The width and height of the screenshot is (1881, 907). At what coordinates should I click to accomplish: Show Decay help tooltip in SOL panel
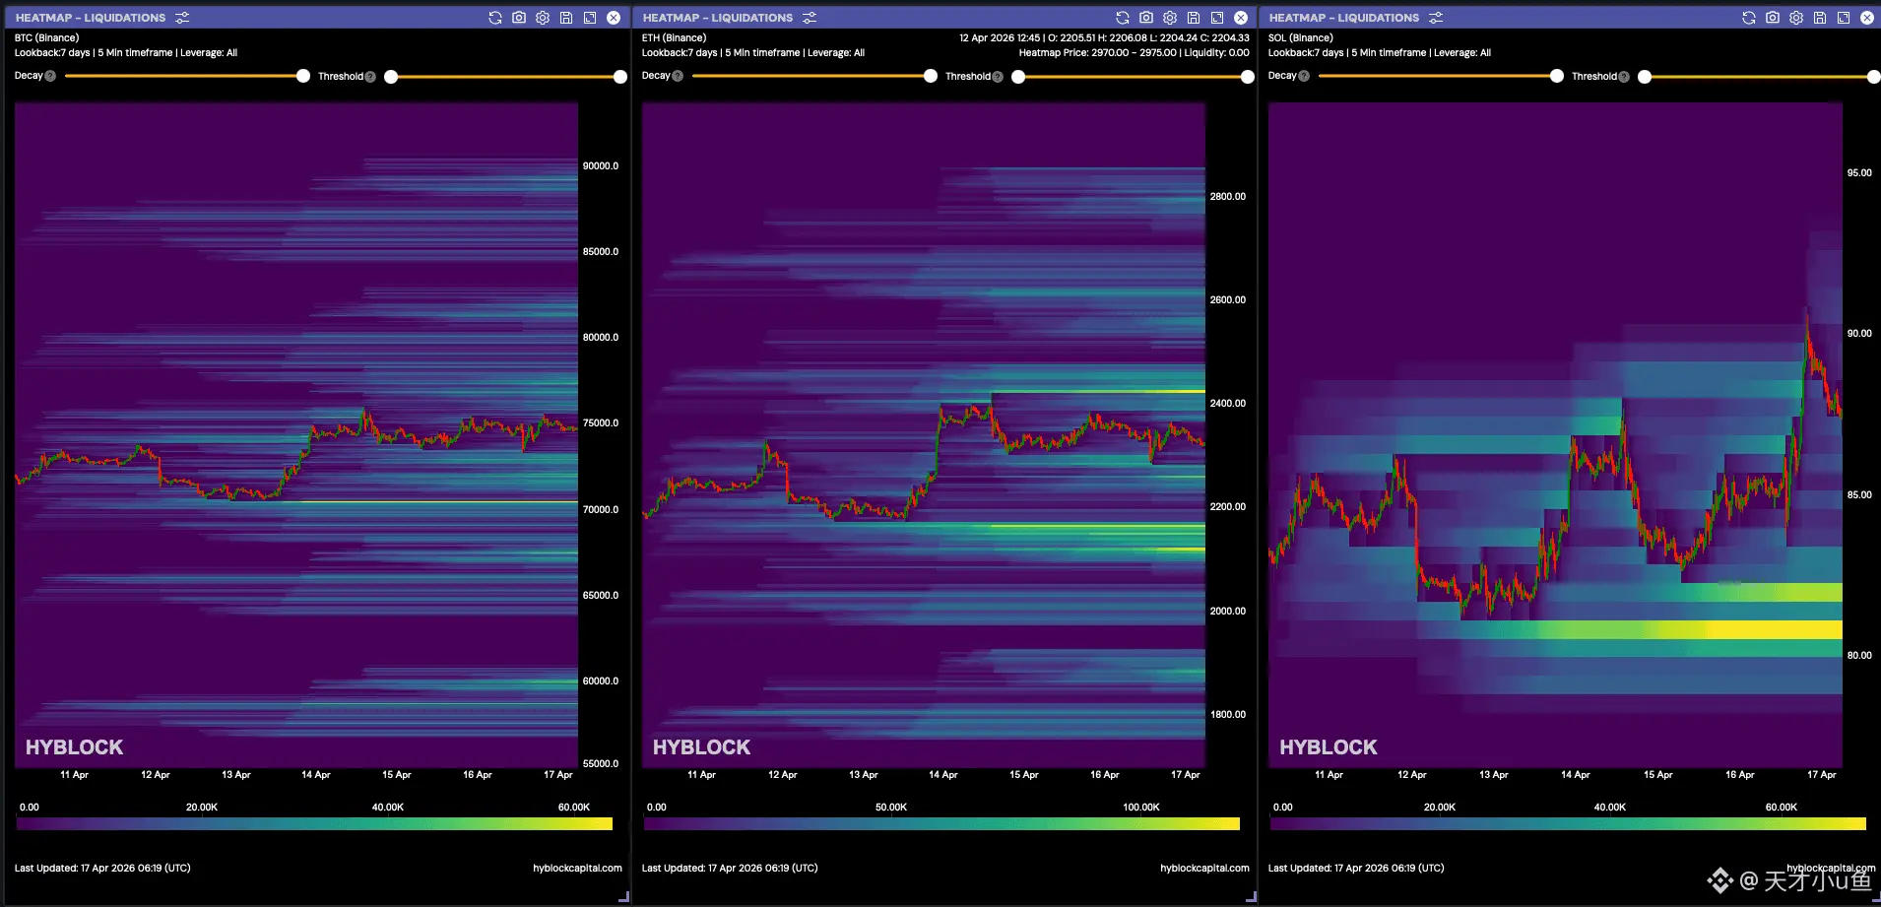point(1304,76)
